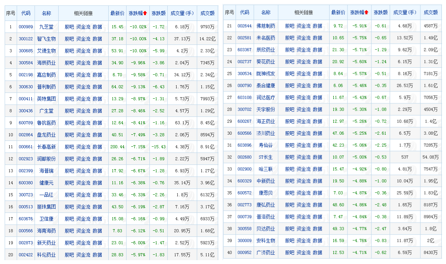The height and width of the screenshot is (264, 446).
Task: Open 股吧 for 智飞生物
Action: [69, 39]
